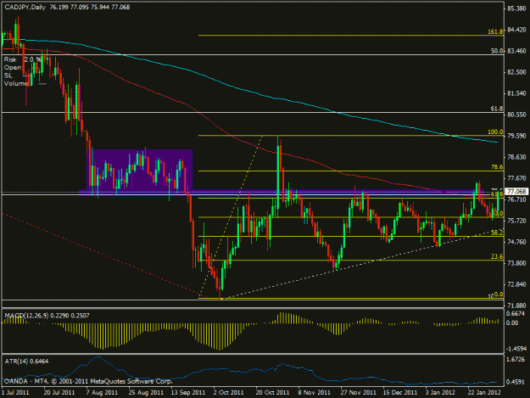Click the 73.800 price axis label
This screenshot has height=398, width=530.
tap(516, 263)
